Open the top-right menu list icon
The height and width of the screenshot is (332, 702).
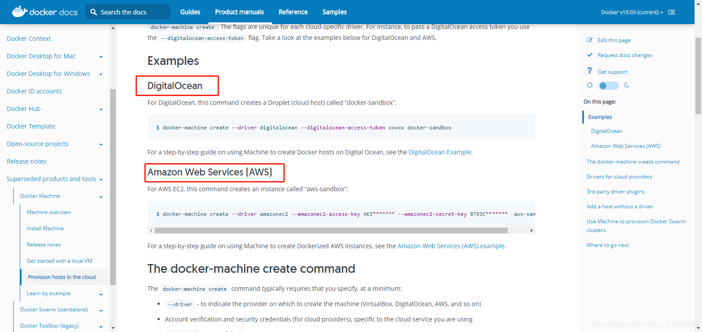(671, 12)
